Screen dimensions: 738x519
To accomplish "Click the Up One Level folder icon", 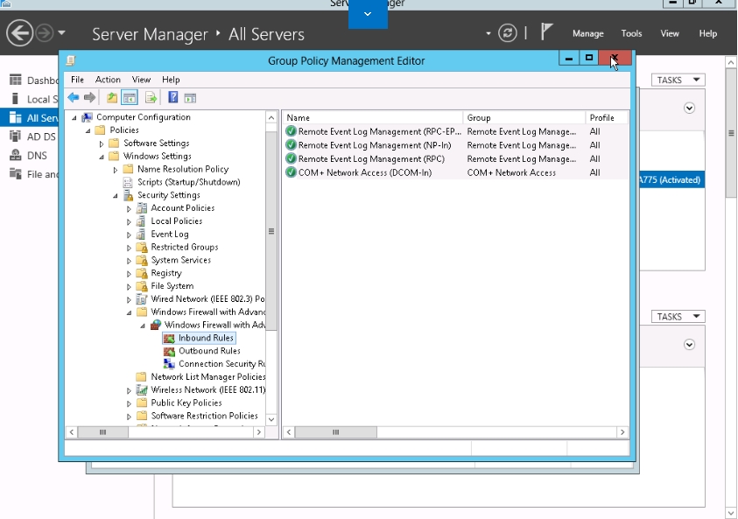I will point(112,97).
